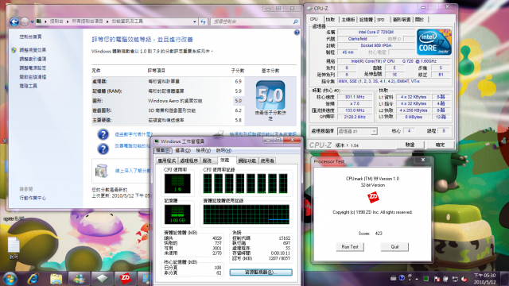This screenshot has height=286, width=509.
Task: Click Quit in the Processor Test window
Action: click(394, 247)
